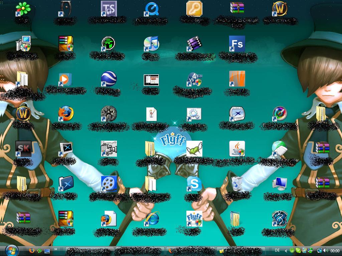Select the WinRAR archive in the bottom-left desktop corner
Image resolution: width=342 pixels, height=256 pixels.
pos(23,217)
